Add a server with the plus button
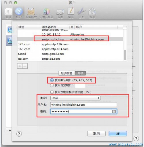The height and width of the screenshot is (147, 144). pos(20,66)
